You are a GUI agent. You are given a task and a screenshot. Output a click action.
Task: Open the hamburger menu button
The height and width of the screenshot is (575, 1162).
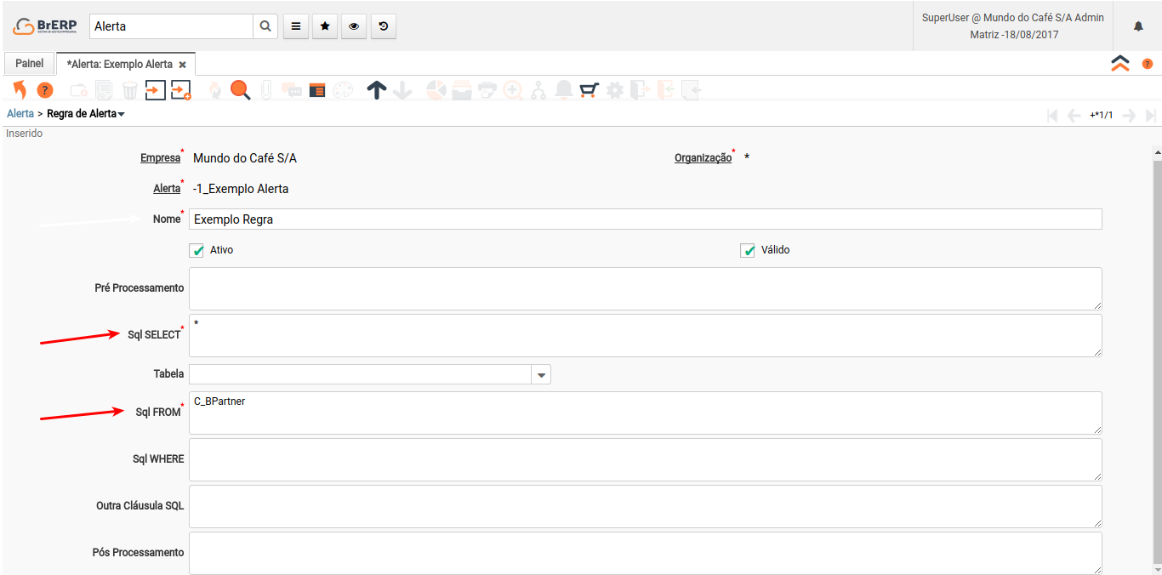point(295,26)
